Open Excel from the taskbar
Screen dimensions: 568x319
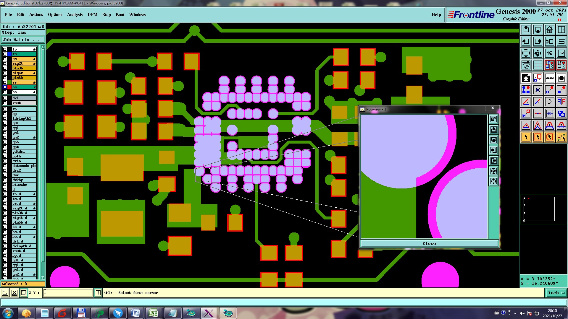coord(153,313)
